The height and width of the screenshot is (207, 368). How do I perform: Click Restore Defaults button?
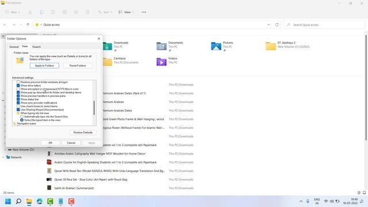[83, 132]
